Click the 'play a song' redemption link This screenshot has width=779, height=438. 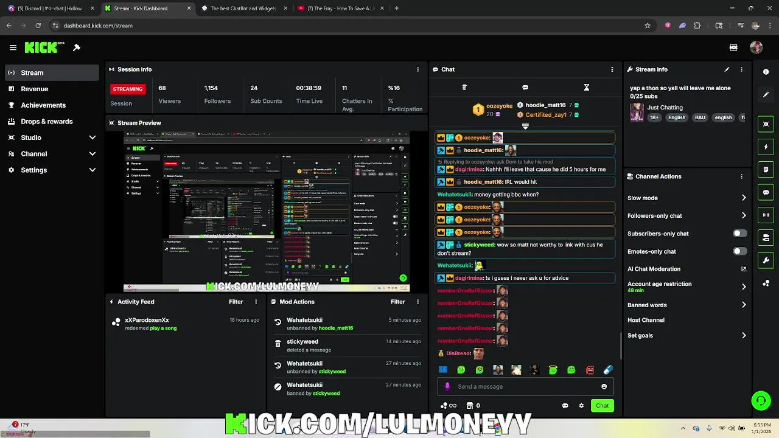163,328
